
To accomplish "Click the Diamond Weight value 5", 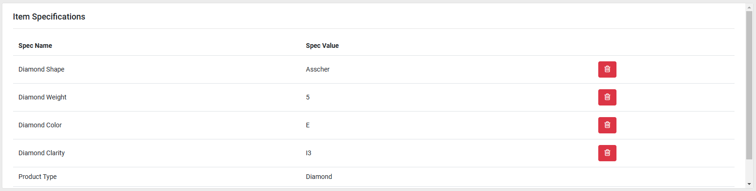I will (308, 97).
